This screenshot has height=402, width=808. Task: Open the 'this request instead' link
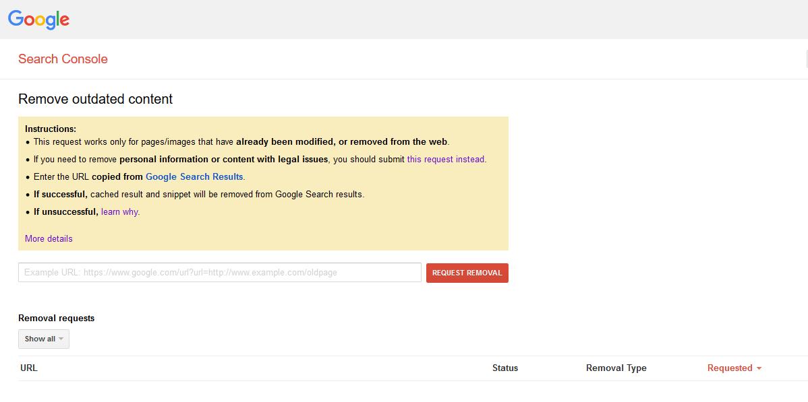[446, 159]
